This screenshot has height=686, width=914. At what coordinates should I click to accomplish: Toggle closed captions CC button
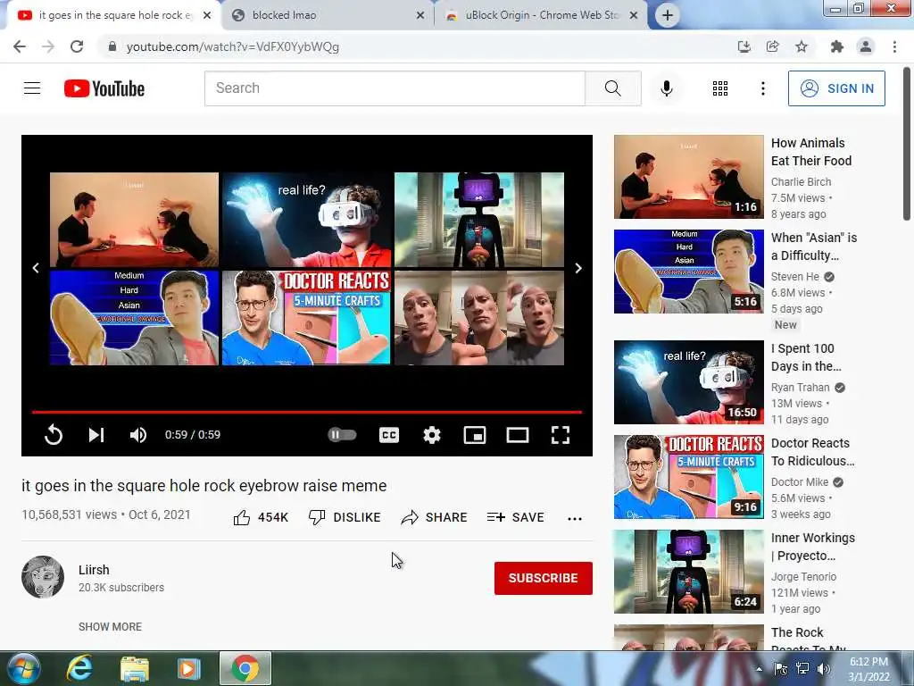coord(389,435)
